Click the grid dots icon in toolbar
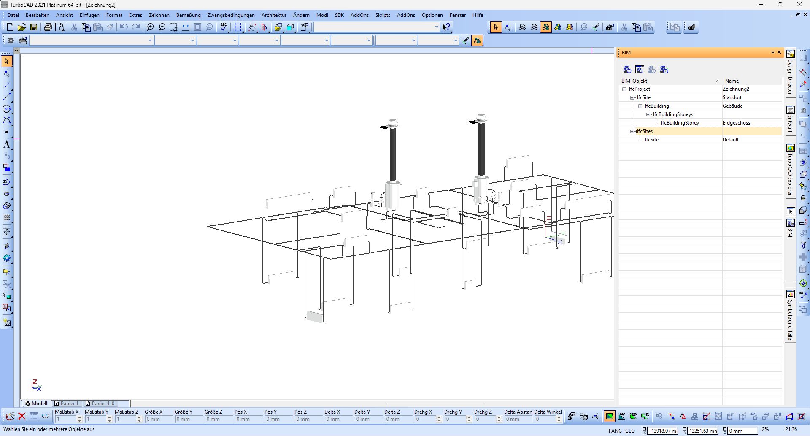The width and height of the screenshot is (810, 436). coord(238,27)
